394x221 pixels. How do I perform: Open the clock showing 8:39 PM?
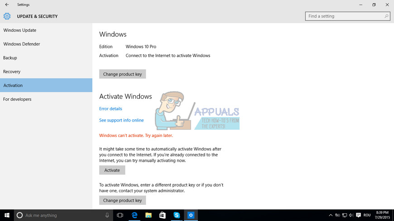click(x=382, y=215)
